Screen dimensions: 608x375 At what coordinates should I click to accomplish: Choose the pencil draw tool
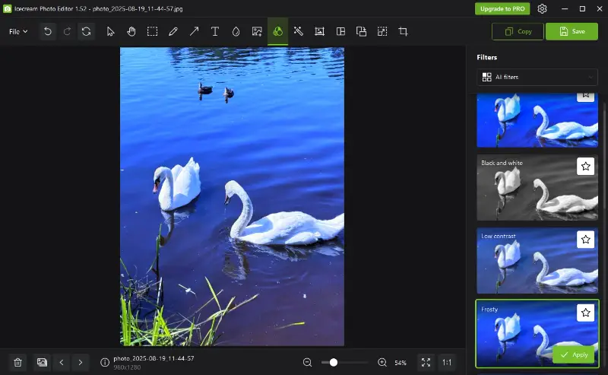click(x=173, y=31)
